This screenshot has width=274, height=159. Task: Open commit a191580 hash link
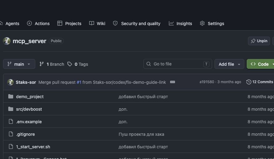click(x=207, y=82)
